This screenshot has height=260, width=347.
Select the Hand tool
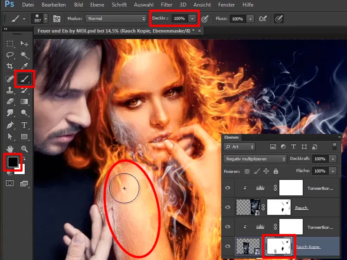pos(10,149)
